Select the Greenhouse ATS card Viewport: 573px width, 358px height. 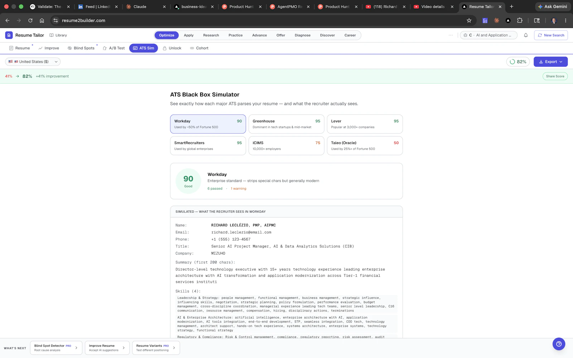pos(286,124)
